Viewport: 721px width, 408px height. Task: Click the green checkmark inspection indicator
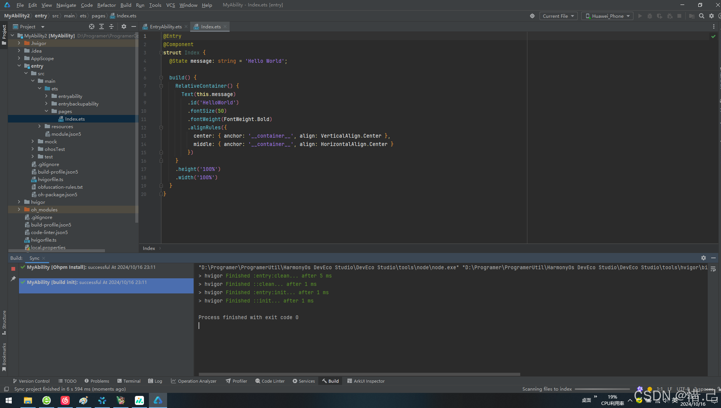713,36
